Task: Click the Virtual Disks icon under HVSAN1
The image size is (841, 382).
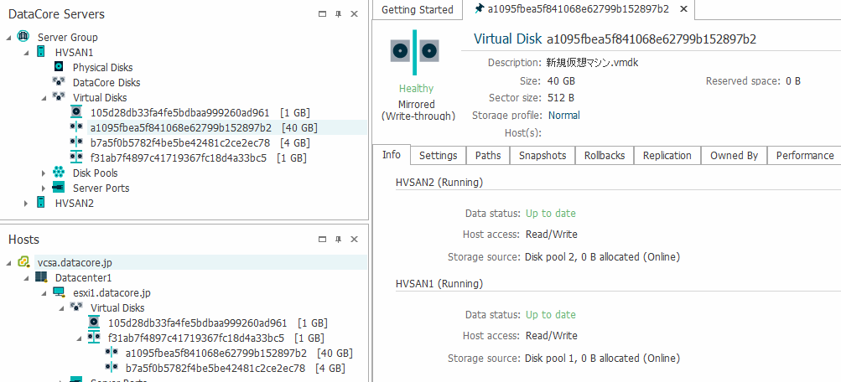Action: pos(59,97)
